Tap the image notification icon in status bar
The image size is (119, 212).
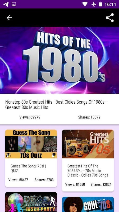pos(14,4)
